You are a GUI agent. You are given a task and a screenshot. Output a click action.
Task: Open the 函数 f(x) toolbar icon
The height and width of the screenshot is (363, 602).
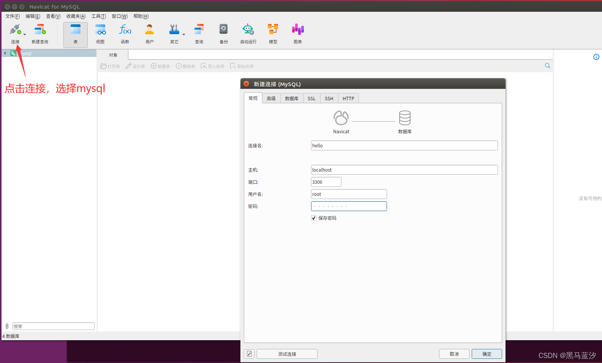point(125,30)
